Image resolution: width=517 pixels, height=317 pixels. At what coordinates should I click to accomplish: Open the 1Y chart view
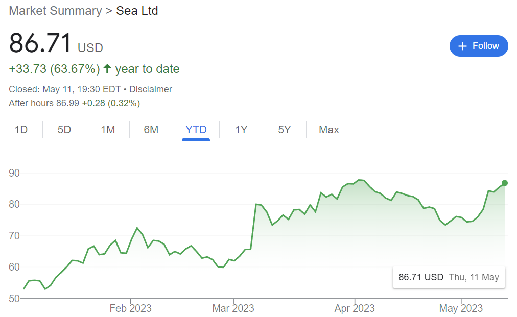tap(241, 130)
